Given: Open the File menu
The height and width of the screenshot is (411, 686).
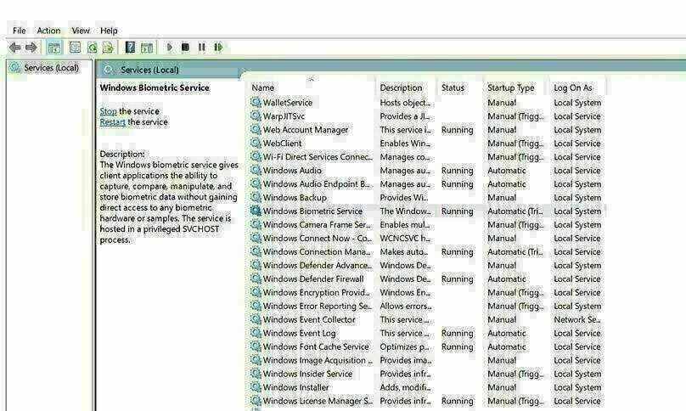Looking at the screenshot, I should click(20, 31).
